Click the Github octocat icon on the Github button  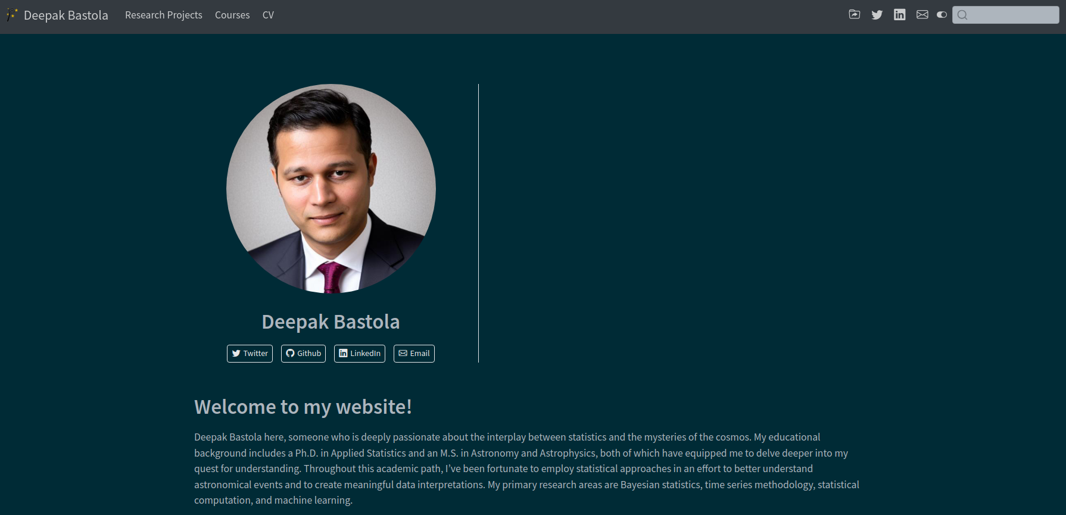[x=290, y=353]
